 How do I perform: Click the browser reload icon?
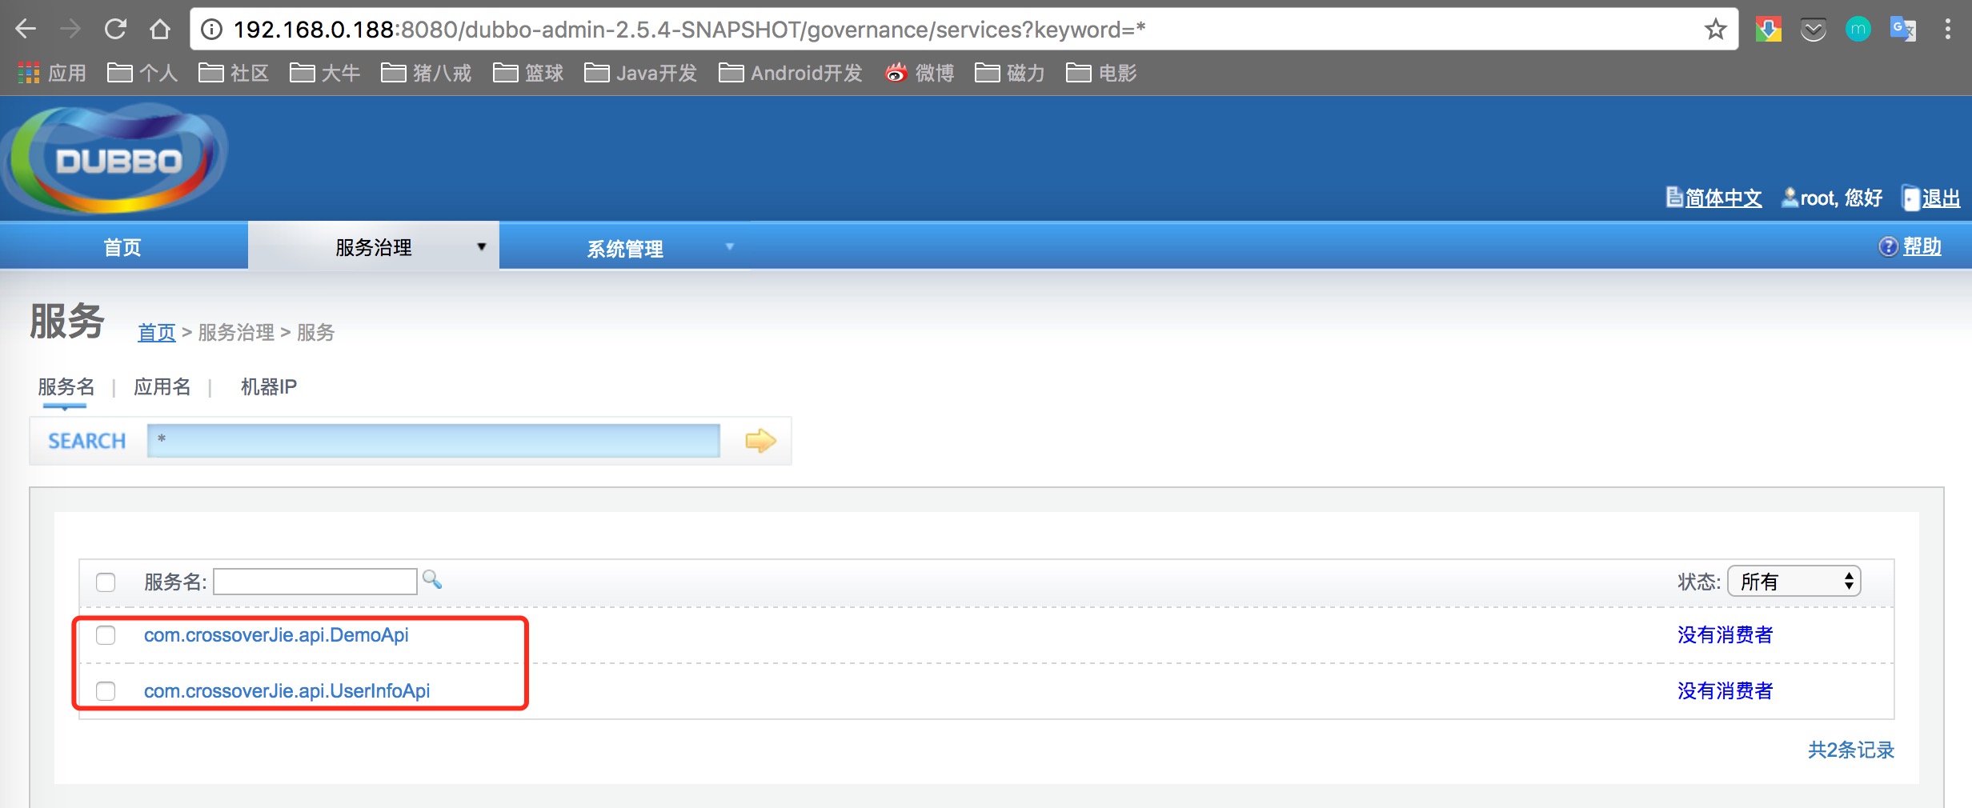pyautogui.click(x=115, y=30)
